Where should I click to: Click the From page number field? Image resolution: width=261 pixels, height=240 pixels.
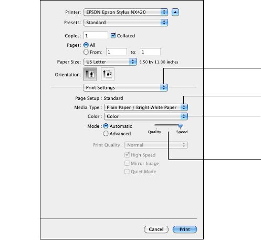coord(117,52)
